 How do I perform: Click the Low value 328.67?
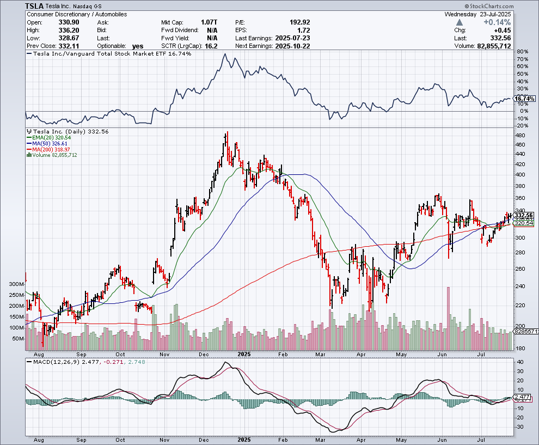coord(69,38)
